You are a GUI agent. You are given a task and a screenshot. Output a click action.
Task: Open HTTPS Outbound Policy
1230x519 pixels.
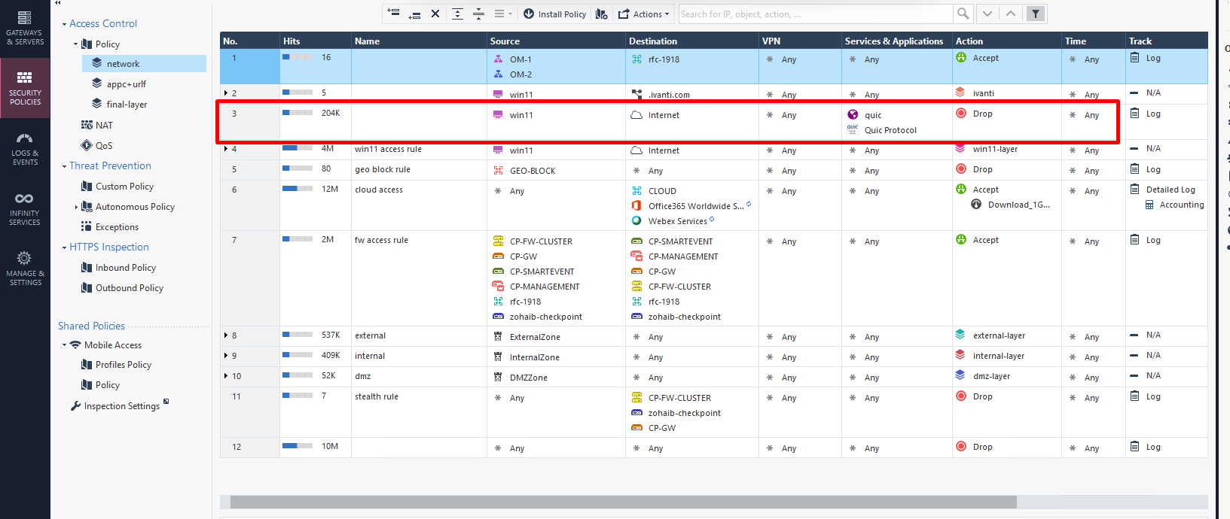129,288
